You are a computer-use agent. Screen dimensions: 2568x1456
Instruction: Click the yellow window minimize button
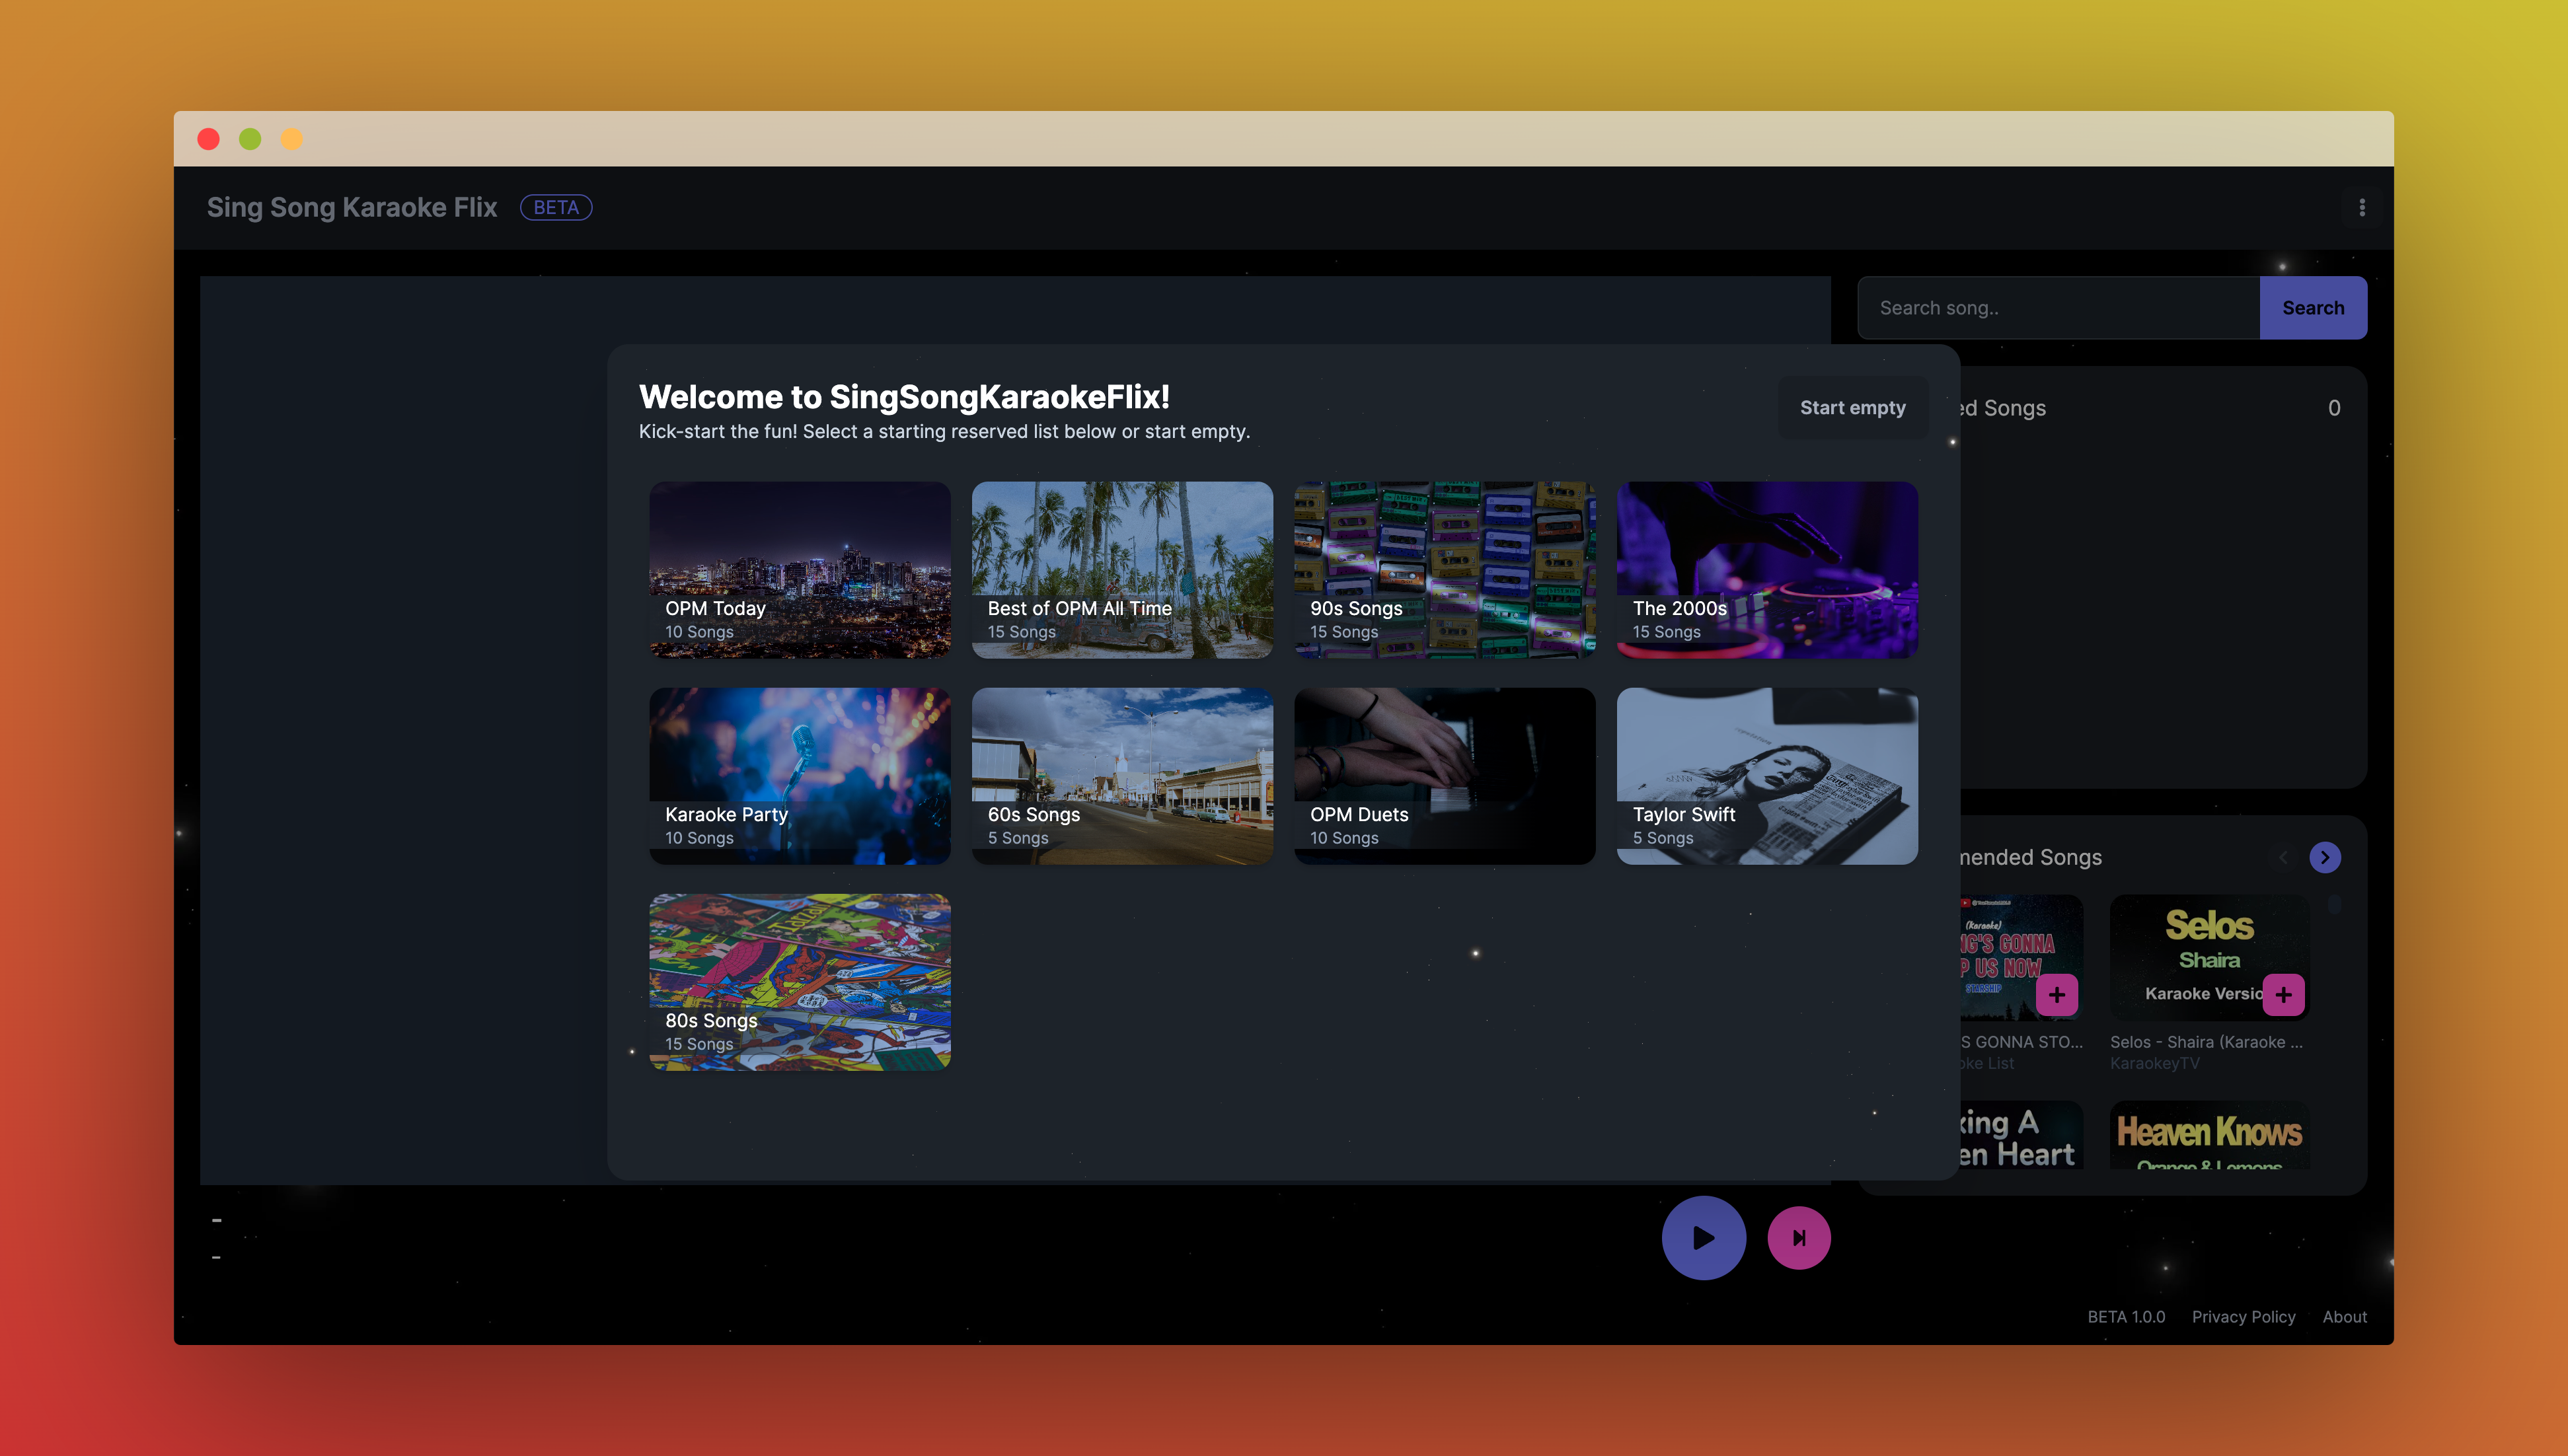pos(292,139)
